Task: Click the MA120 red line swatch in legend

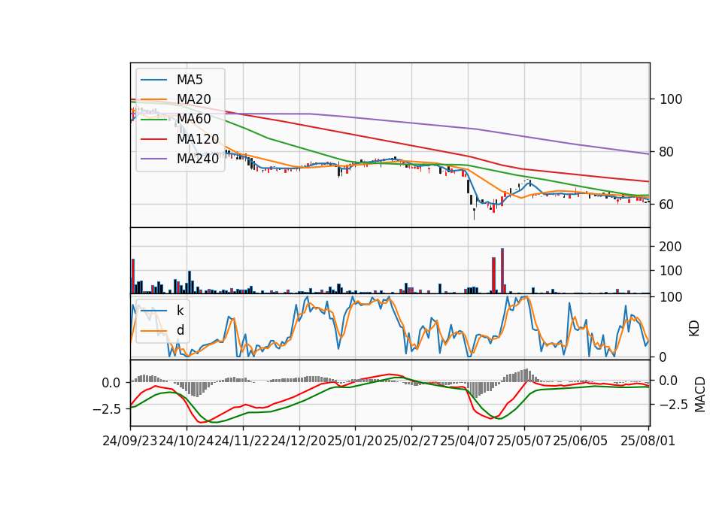Action: [153, 140]
